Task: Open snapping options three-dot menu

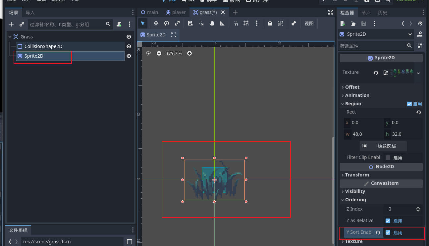Action: click(257, 23)
